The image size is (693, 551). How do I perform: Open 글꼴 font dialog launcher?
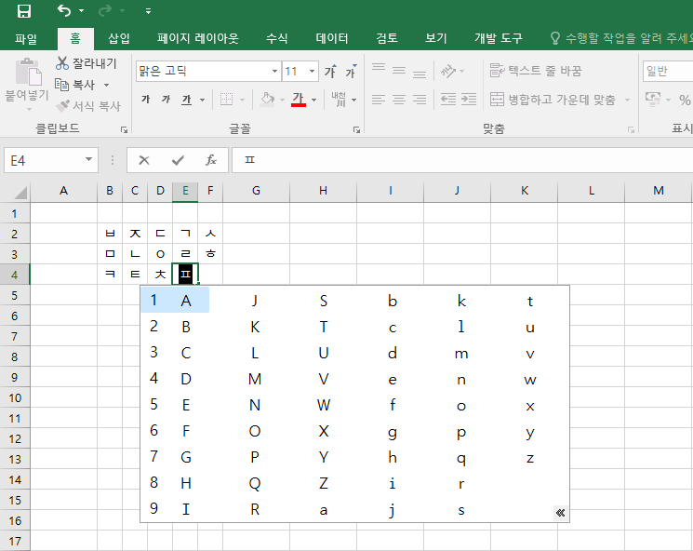pyautogui.click(x=356, y=129)
